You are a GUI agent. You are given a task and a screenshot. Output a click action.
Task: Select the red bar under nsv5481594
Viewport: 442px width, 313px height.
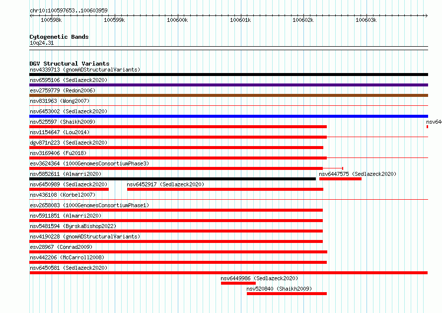tap(176, 231)
